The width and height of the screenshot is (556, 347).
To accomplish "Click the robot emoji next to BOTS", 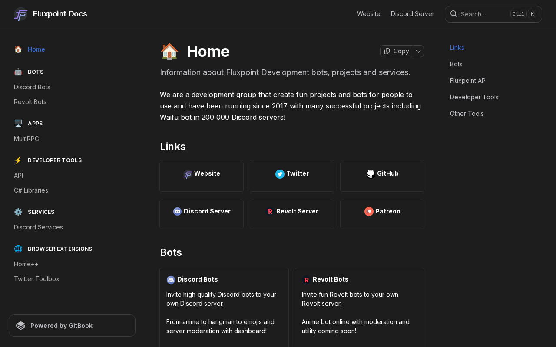I will [x=18, y=72].
